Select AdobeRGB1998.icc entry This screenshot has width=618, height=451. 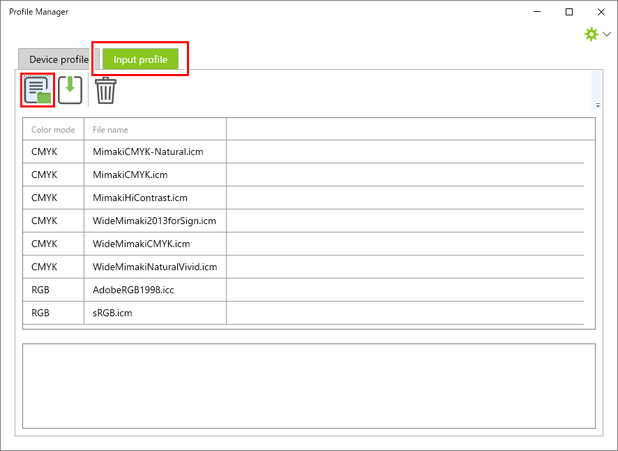click(133, 290)
